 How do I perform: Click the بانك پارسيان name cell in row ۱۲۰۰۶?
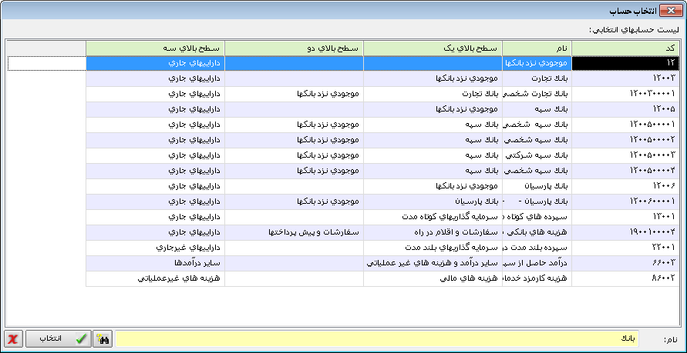pos(537,186)
